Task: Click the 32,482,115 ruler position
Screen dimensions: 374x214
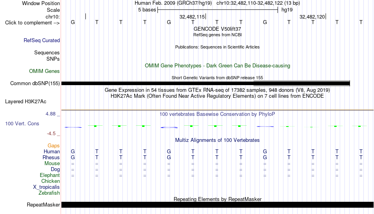Action: coord(192,17)
